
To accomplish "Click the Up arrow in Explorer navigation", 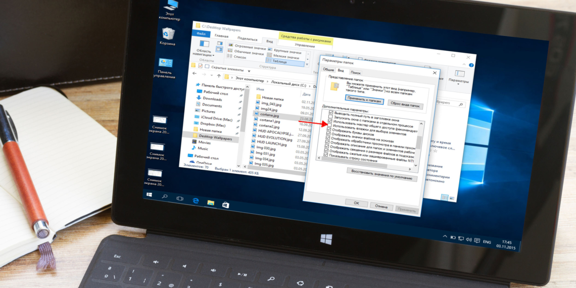I will pyautogui.click(x=219, y=78).
